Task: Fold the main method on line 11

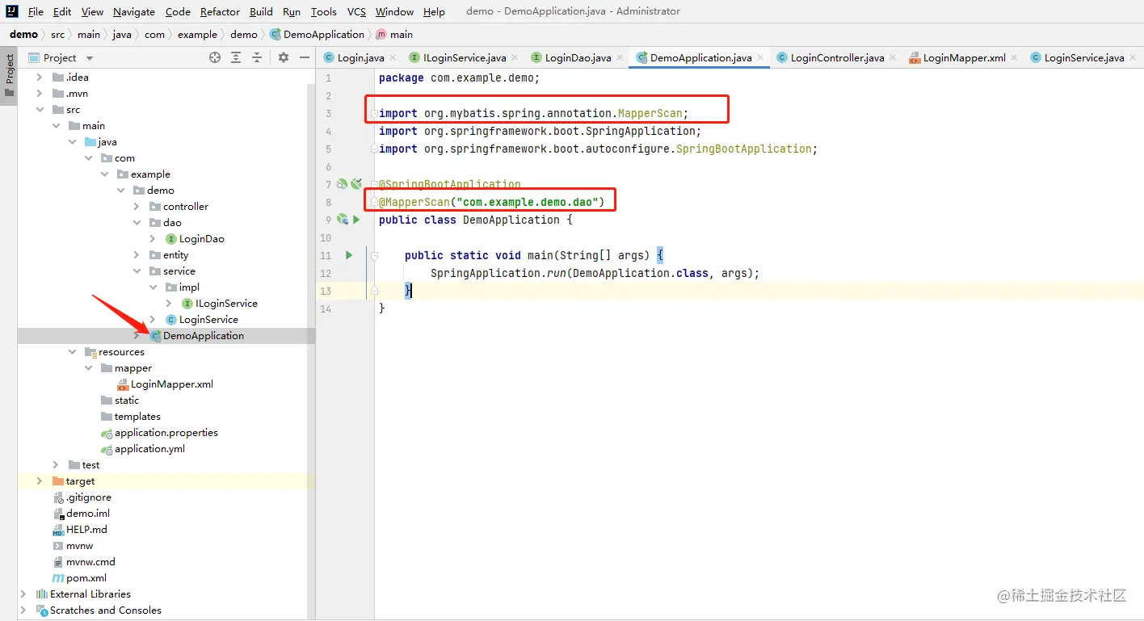Action: (x=374, y=255)
